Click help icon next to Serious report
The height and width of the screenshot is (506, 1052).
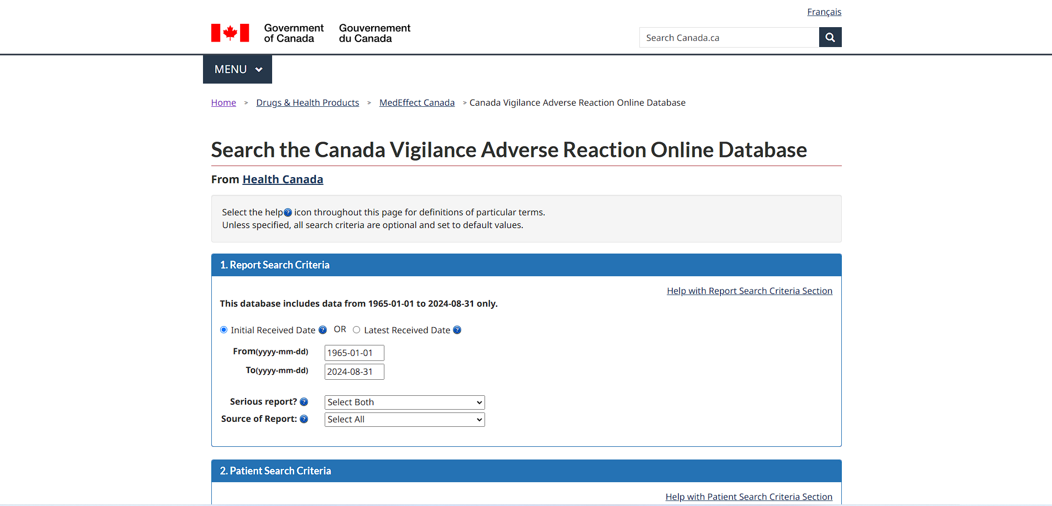point(304,402)
